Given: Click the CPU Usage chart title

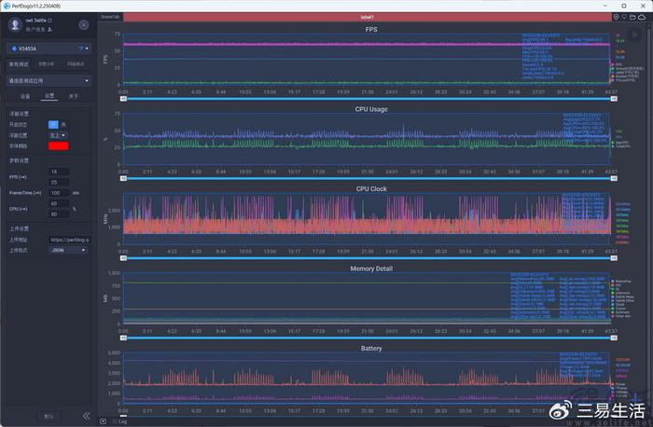Looking at the screenshot, I should pos(371,109).
